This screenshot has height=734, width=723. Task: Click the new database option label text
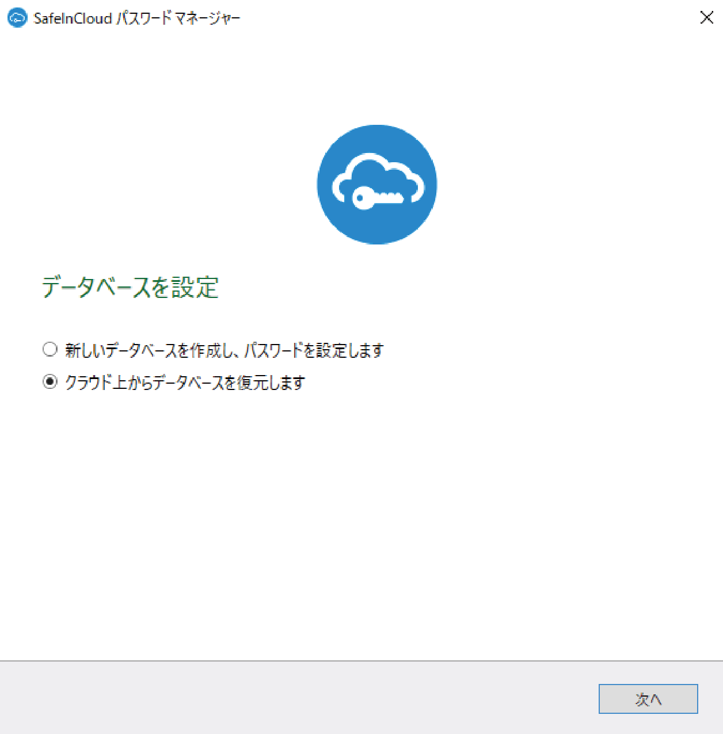224,350
